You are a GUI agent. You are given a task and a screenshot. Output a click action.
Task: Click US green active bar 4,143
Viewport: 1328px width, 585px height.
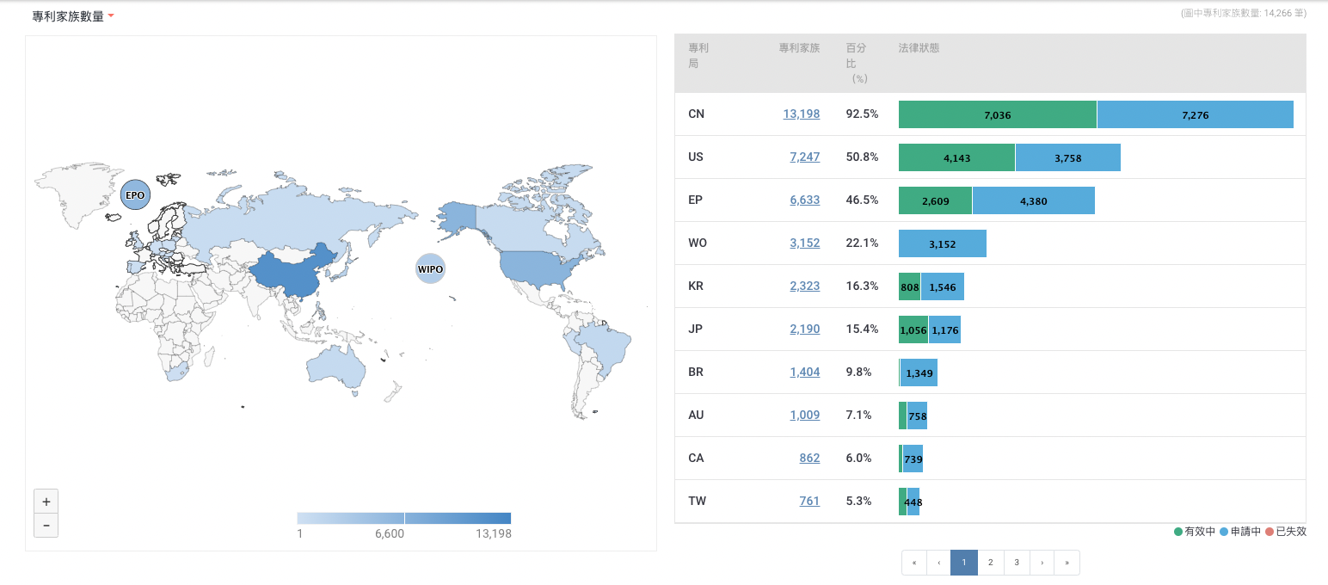click(x=956, y=157)
